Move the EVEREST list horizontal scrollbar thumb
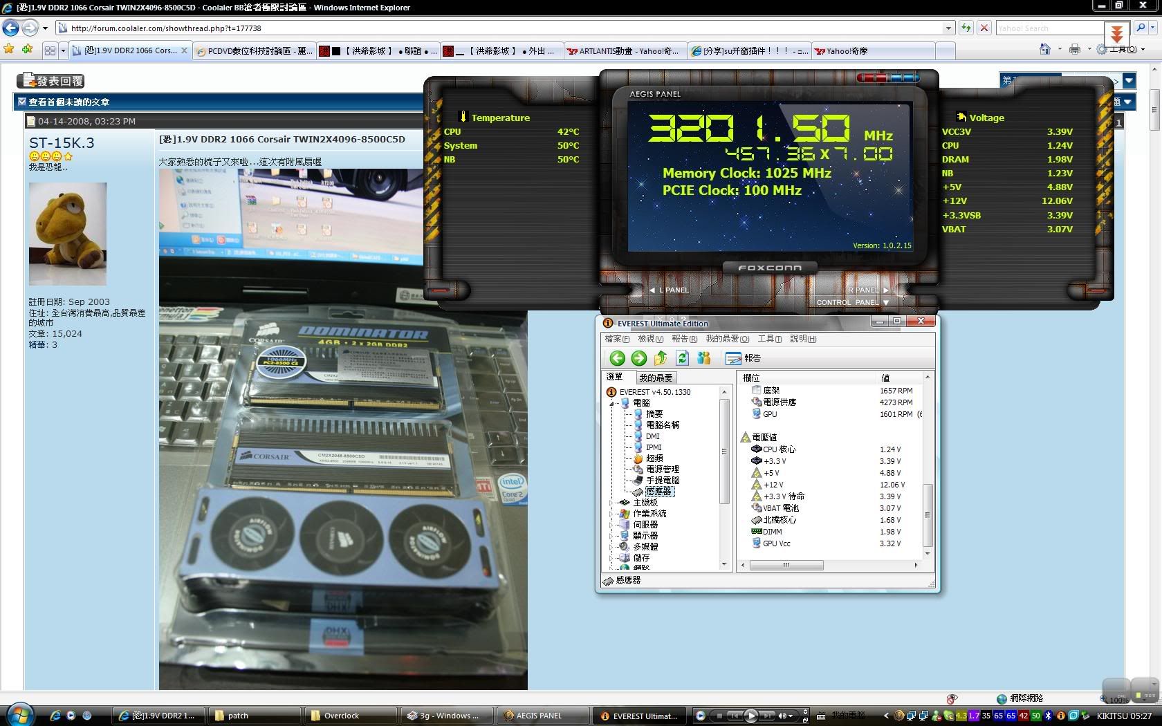Image resolution: width=1162 pixels, height=726 pixels. click(x=786, y=566)
